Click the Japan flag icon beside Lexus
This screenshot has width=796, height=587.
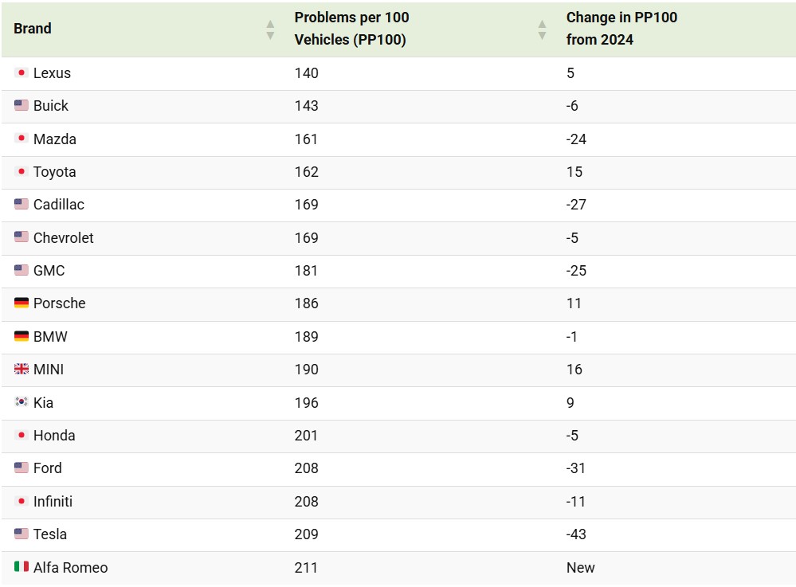point(22,72)
